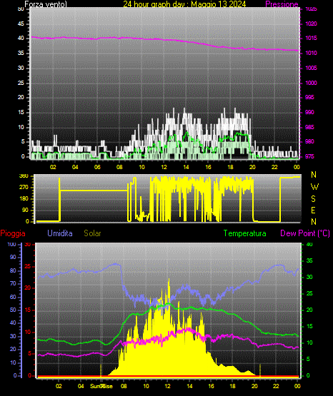
Task: Click the green 'Temperatura' legend label
Action: (x=245, y=233)
